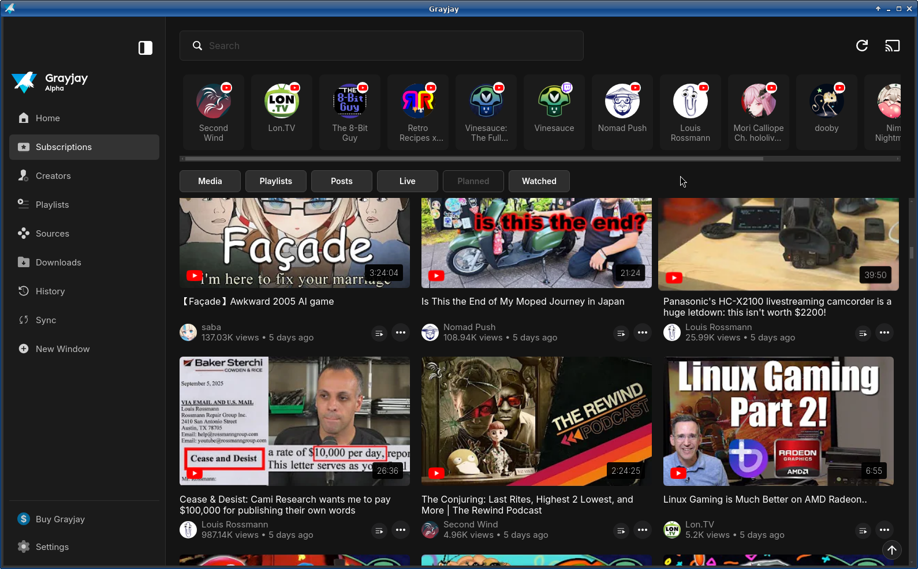918x569 pixels.
Task: Open more options for Moped Journey video
Action: [643, 333]
